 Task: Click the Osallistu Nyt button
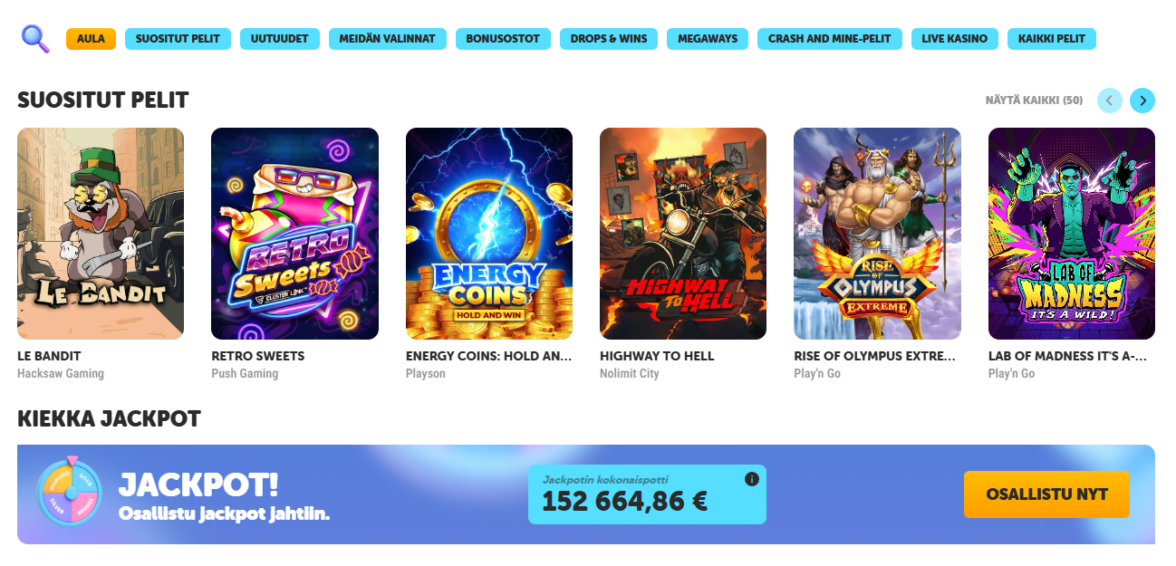[x=1046, y=494]
